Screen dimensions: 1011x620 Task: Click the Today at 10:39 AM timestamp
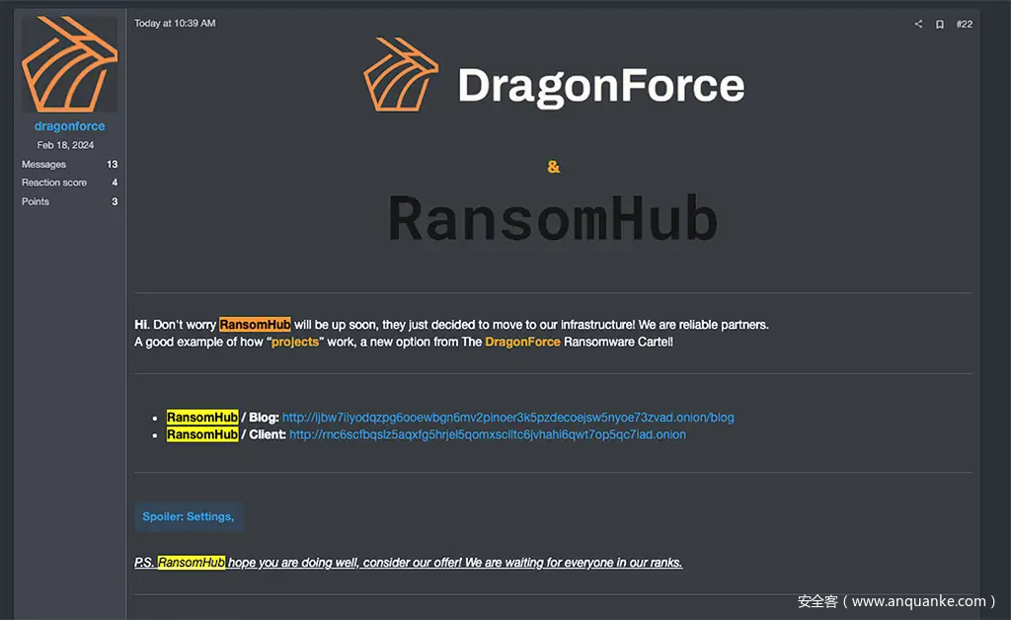pyautogui.click(x=175, y=23)
